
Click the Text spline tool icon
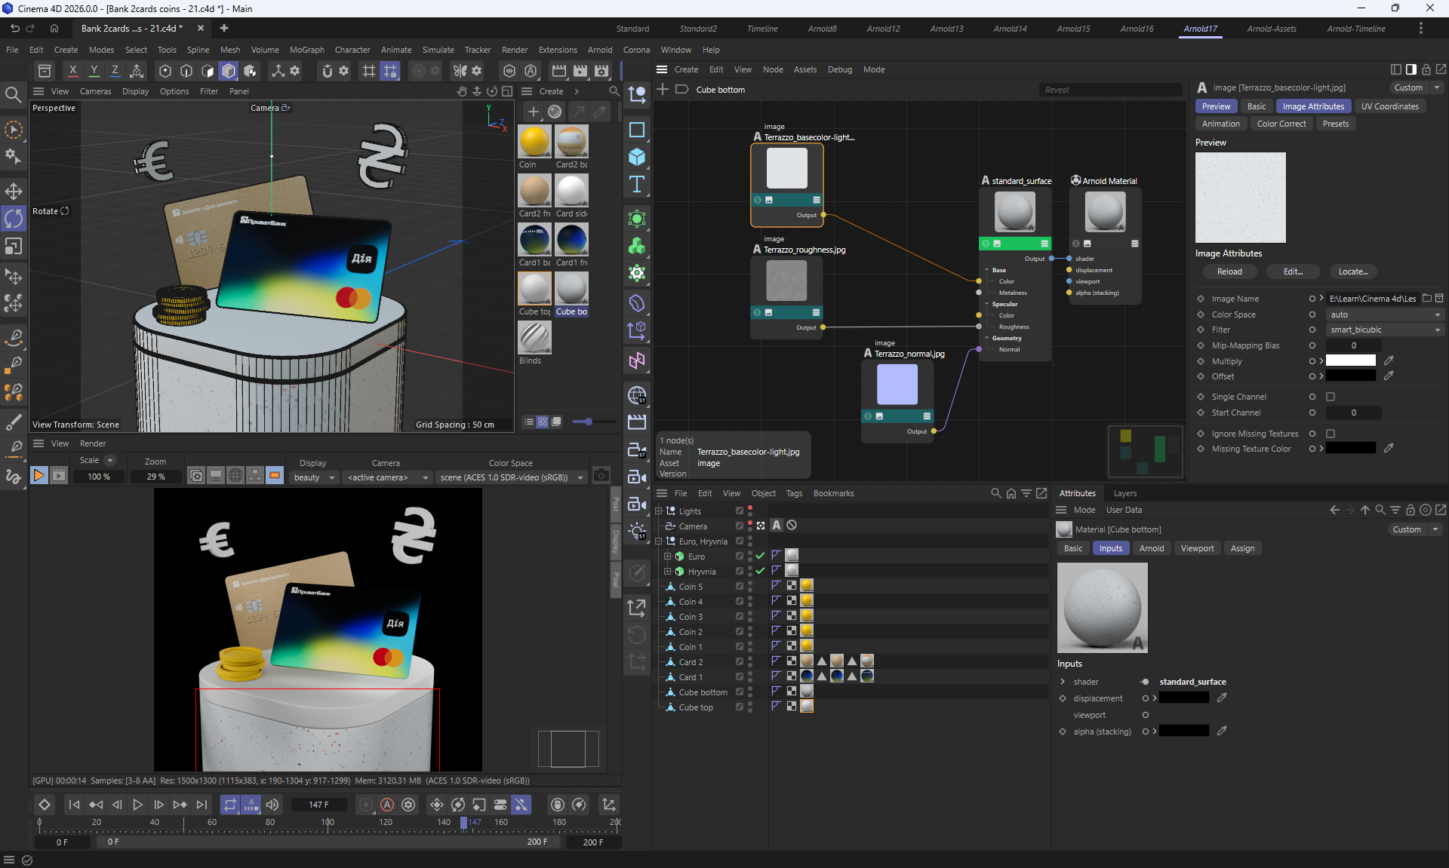pyautogui.click(x=637, y=185)
